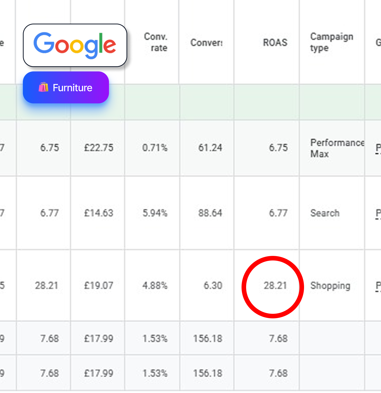Select the 6.77 value in ROAS column

[278, 213]
